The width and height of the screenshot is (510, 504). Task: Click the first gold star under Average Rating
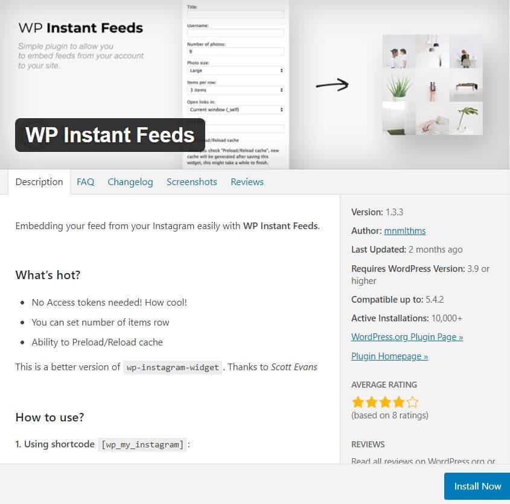tap(357, 402)
